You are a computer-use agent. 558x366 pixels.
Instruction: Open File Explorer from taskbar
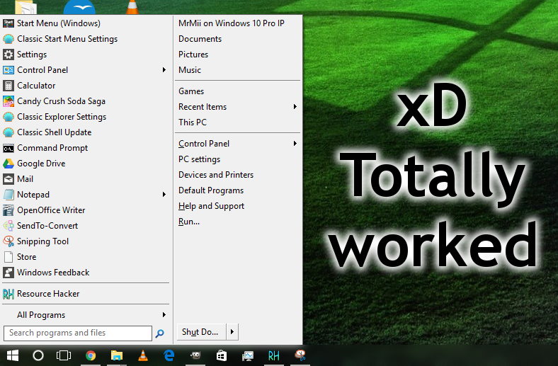[x=116, y=355]
